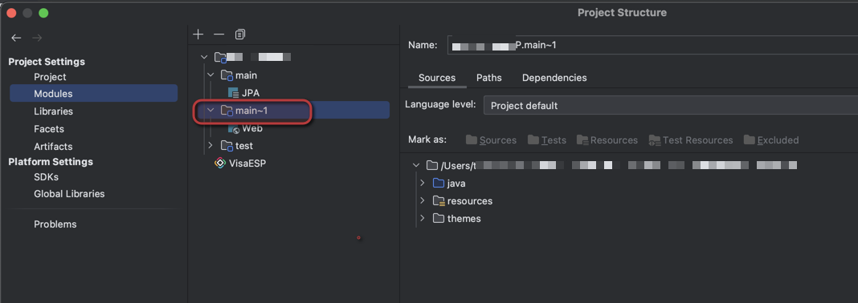The image size is (858, 303).
Task: Collapse the main module node
Action: tap(210, 75)
